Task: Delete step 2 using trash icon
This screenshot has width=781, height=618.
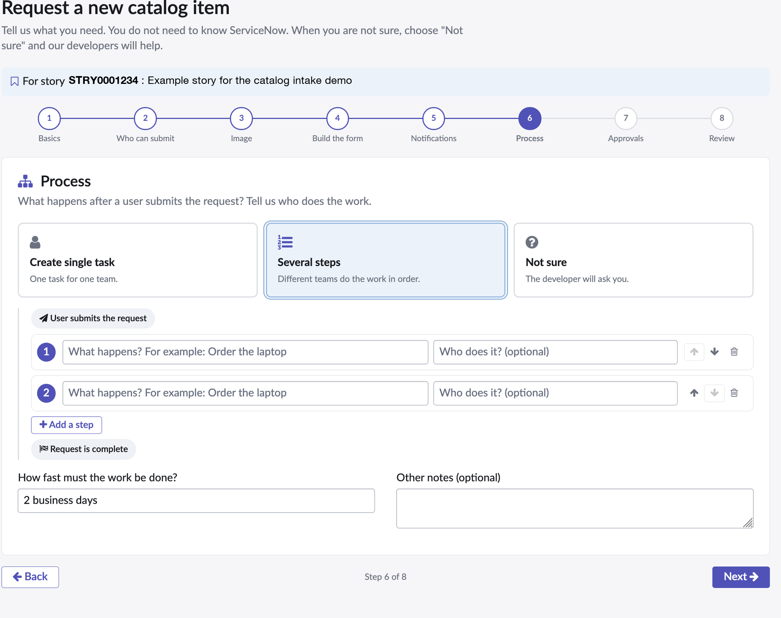Action: click(x=734, y=393)
